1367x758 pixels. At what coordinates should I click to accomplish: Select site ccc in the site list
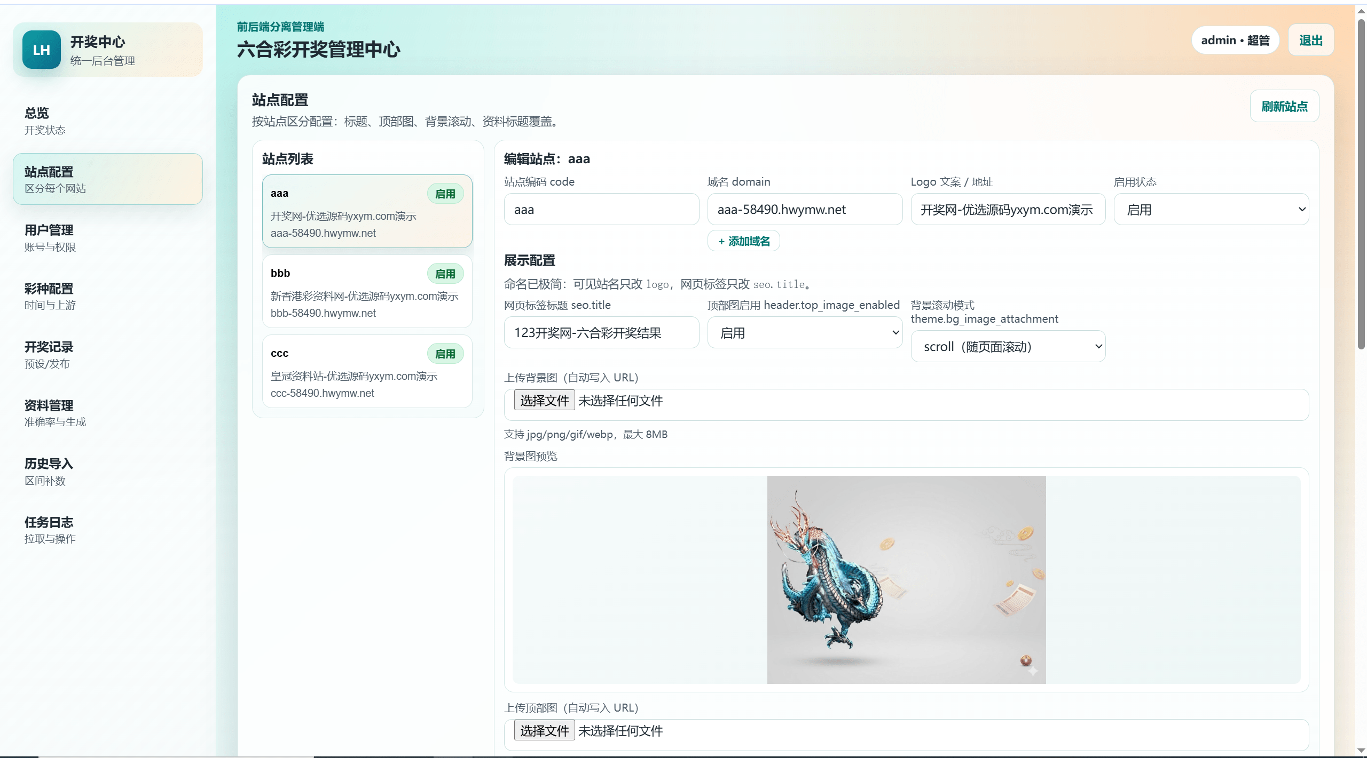(x=367, y=371)
